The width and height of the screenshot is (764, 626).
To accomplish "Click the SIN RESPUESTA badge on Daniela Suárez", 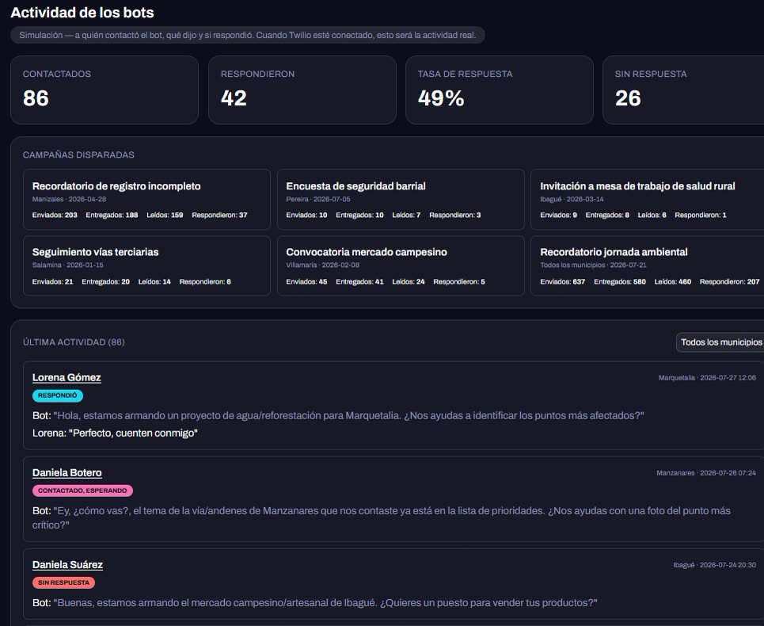I will tap(64, 582).
